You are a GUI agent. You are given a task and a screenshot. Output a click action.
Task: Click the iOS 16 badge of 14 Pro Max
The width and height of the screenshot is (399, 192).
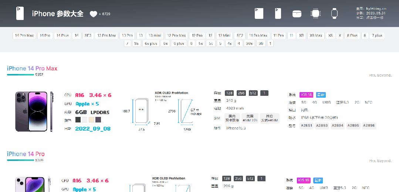coord(307,95)
